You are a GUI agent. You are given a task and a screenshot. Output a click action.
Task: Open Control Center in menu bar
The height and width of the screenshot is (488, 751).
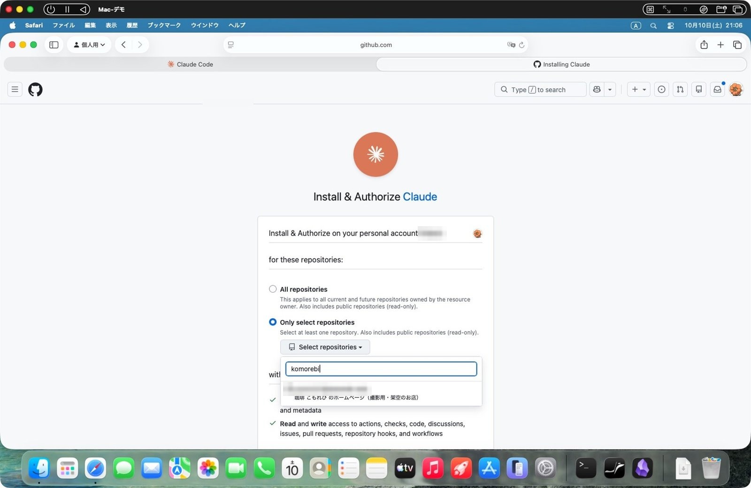click(x=670, y=25)
